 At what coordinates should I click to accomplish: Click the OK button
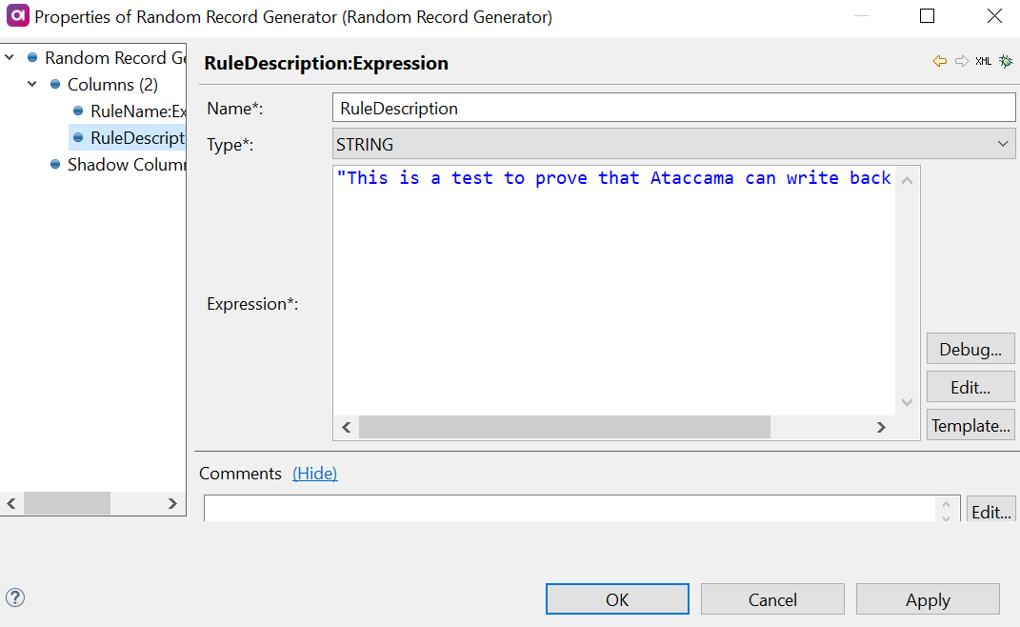(616, 598)
